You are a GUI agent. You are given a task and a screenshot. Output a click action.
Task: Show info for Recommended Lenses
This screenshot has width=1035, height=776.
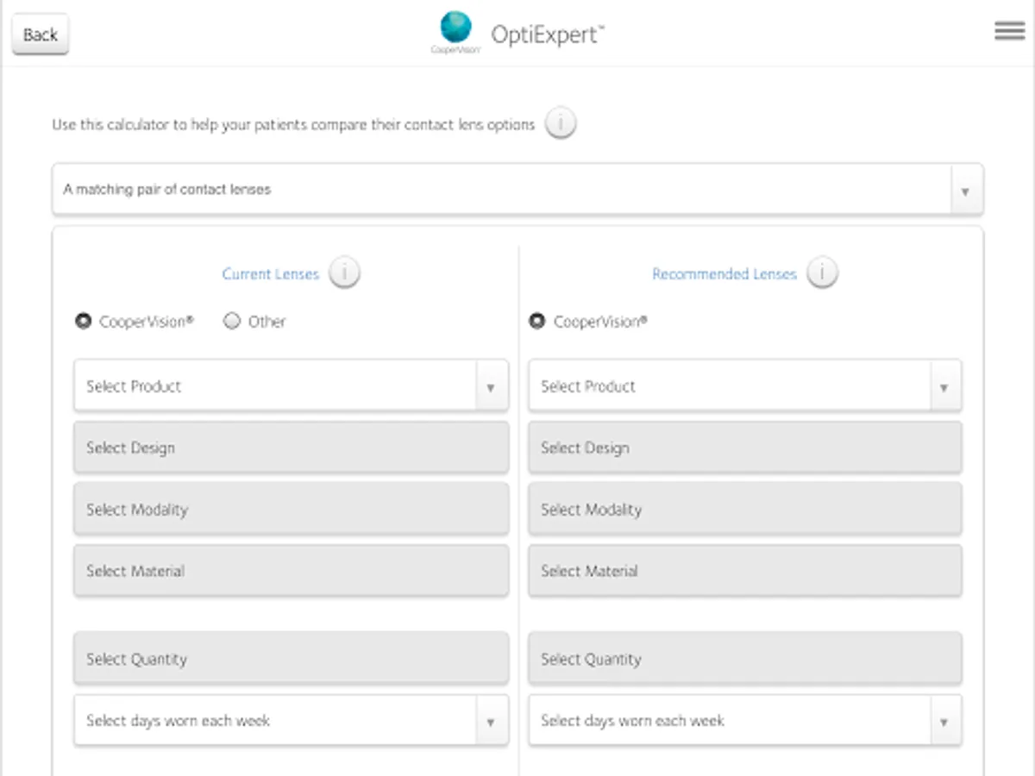point(822,273)
